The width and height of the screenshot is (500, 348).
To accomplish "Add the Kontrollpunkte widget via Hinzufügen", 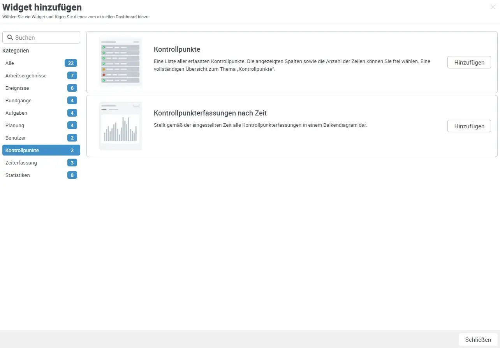I will (x=469, y=62).
